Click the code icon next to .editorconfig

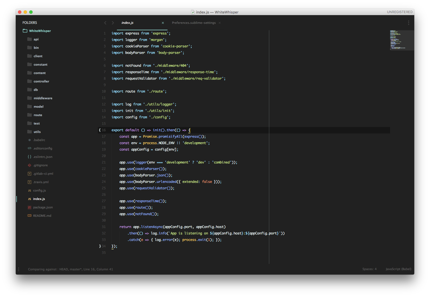pos(29,148)
